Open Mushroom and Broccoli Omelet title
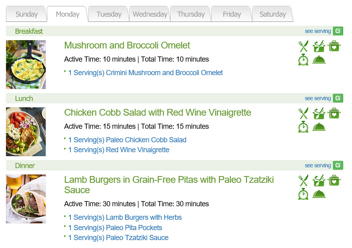This screenshot has height=248, width=352. (x=127, y=45)
